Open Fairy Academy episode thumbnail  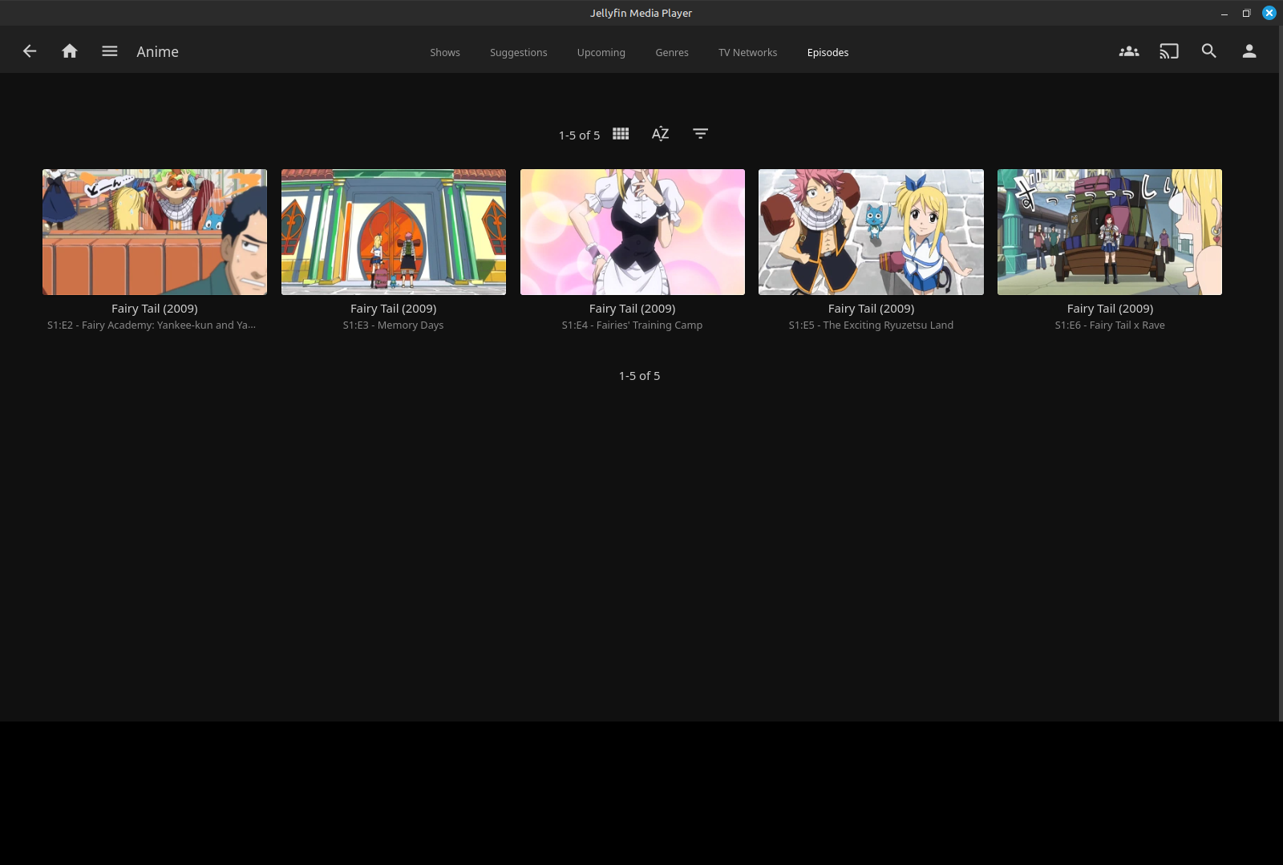[x=155, y=232]
